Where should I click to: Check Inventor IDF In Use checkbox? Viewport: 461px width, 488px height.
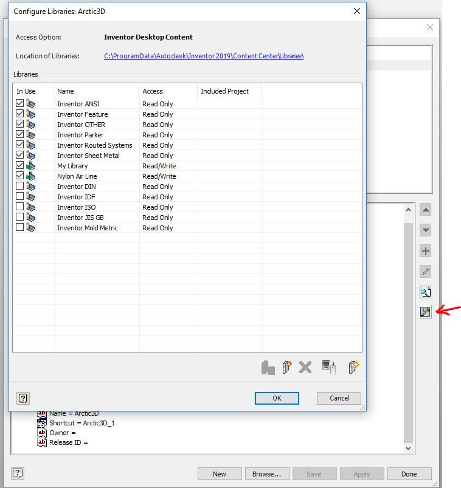tap(19, 196)
